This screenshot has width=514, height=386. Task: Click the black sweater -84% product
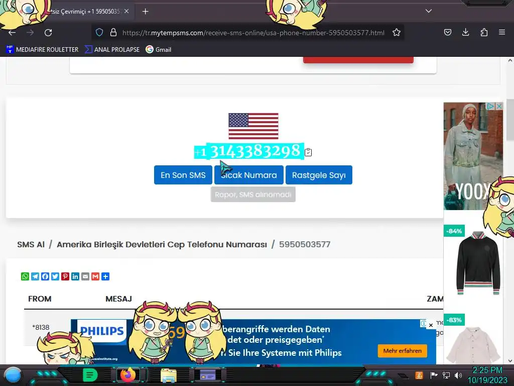click(x=478, y=262)
